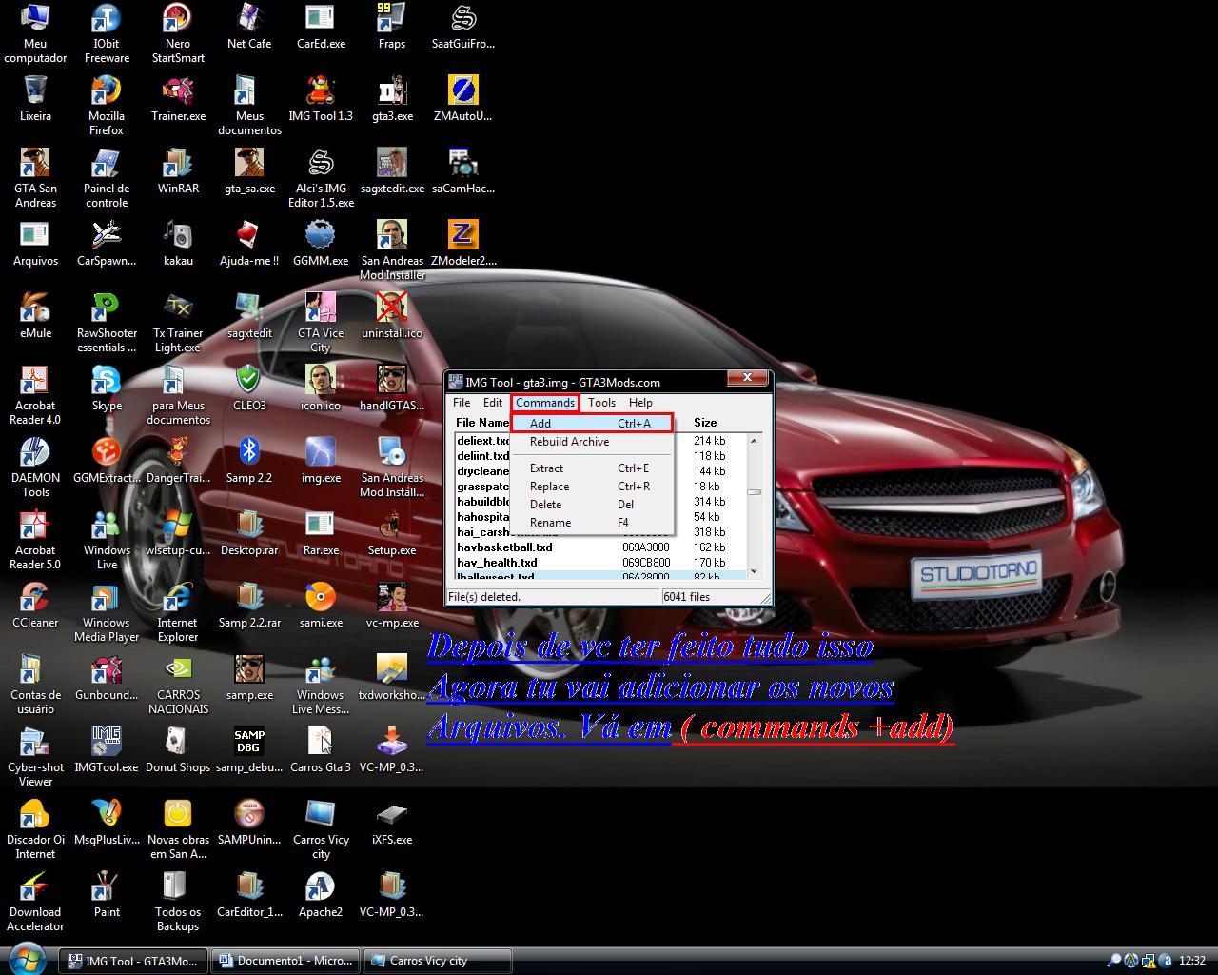Choose Replace from the Commands menu
1218x975 pixels.
592,487
